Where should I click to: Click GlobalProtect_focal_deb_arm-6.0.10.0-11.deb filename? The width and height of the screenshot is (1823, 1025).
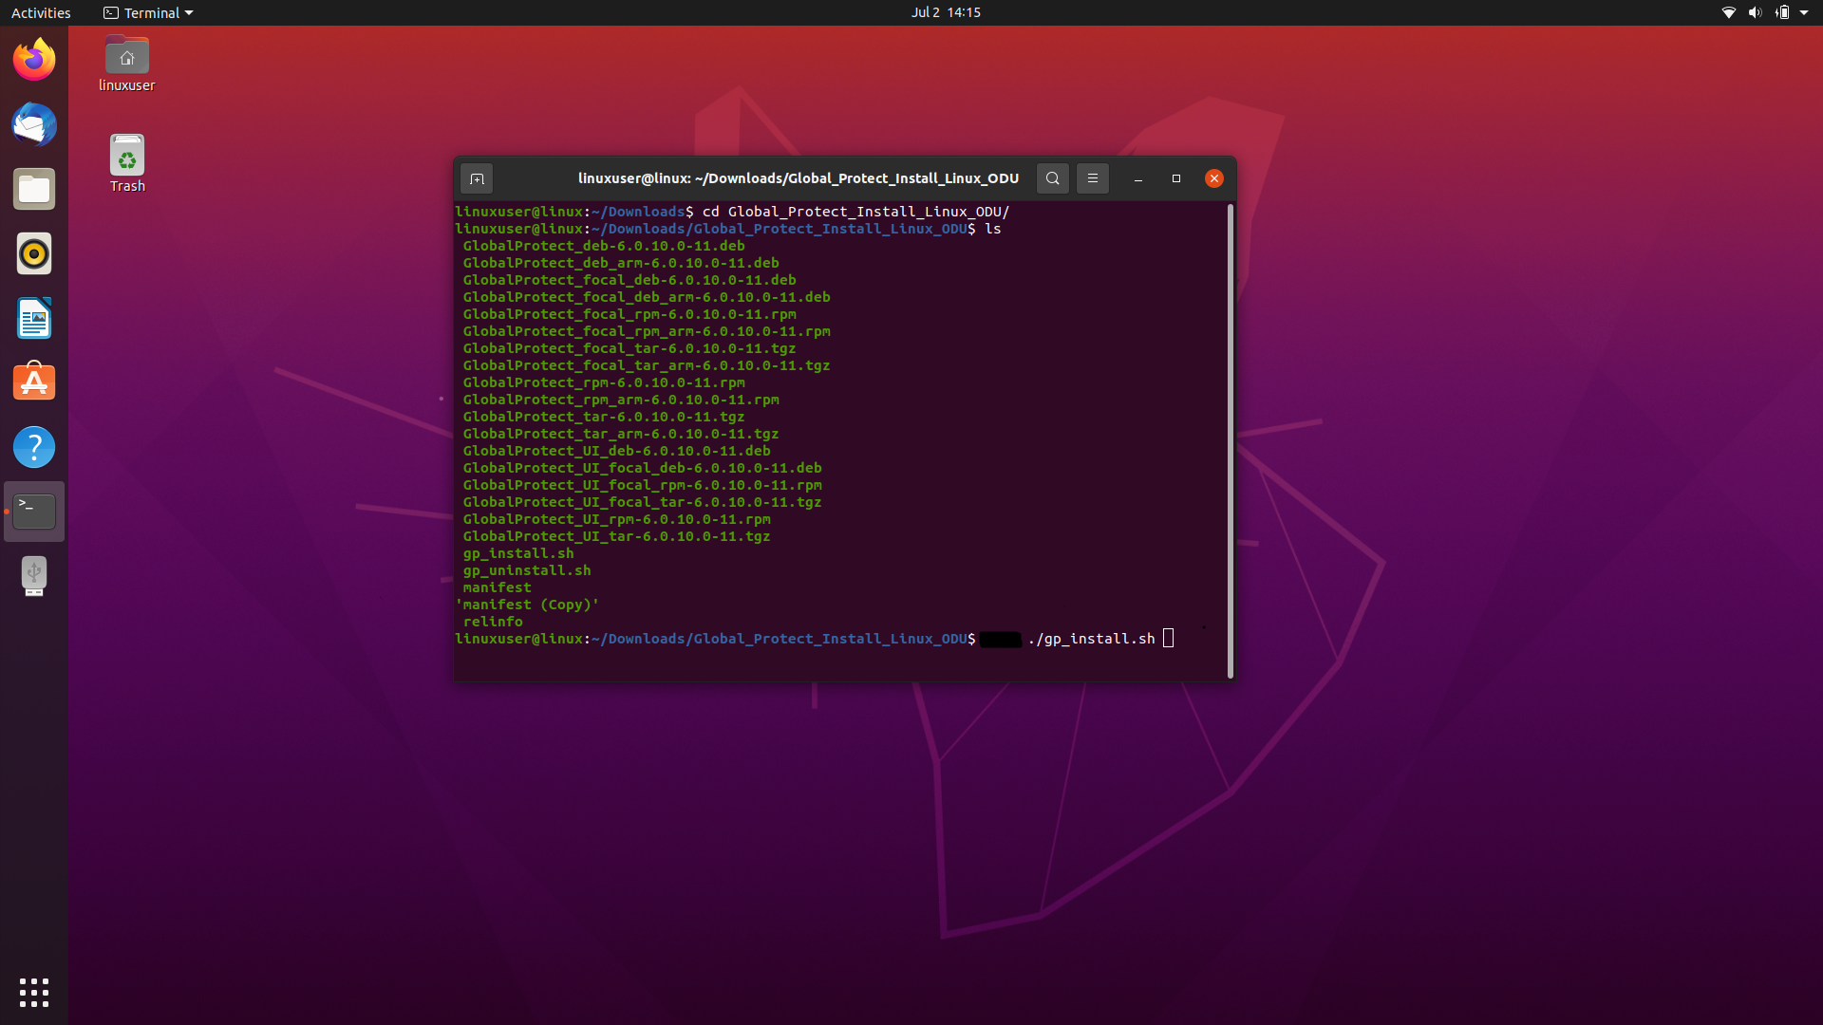(647, 297)
